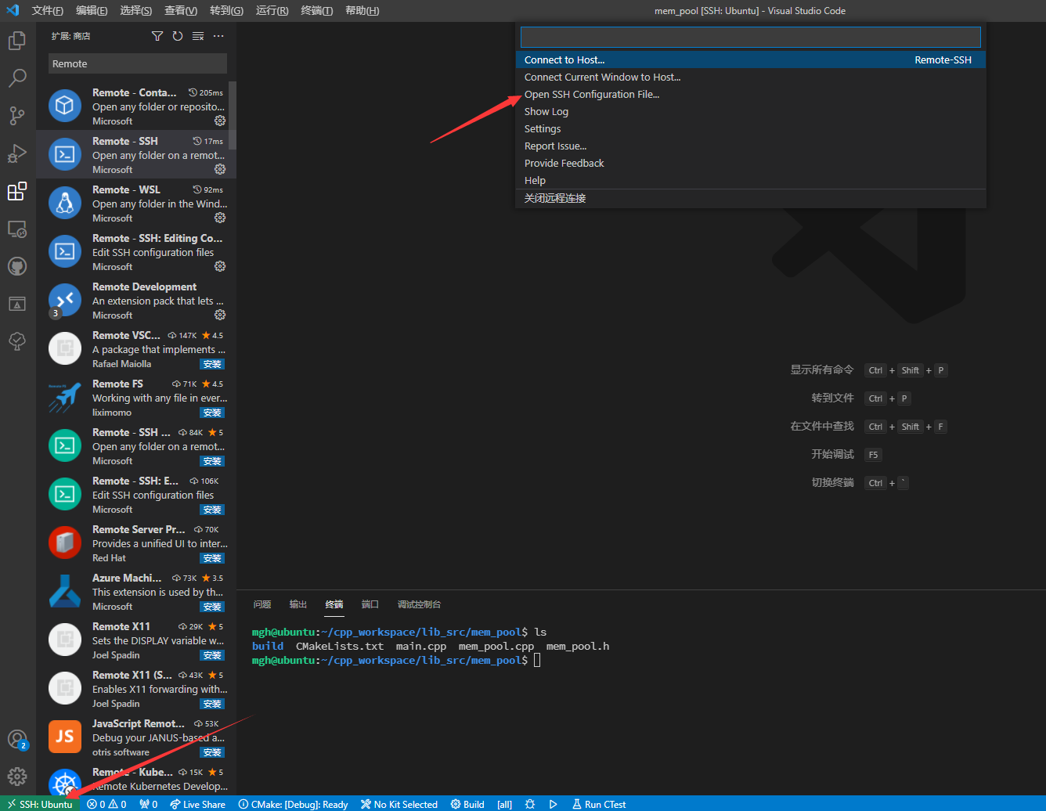Select a kit via No Kit Selected
Image resolution: width=1046 pixels, height=811 pixels.
399,804
